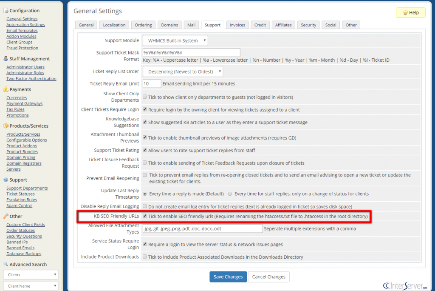Open Fraud Protection link

coord(22,48)
